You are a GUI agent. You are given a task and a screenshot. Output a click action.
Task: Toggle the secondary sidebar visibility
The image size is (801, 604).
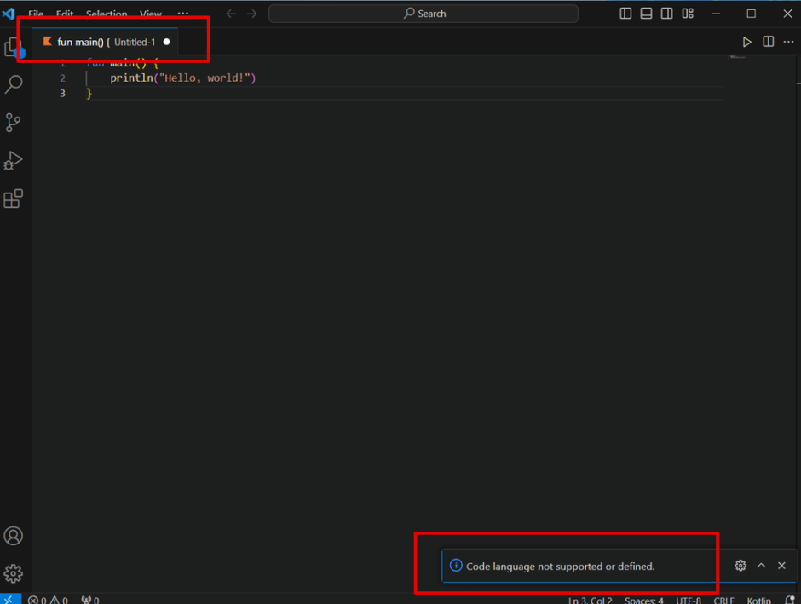tap(666, 13)
